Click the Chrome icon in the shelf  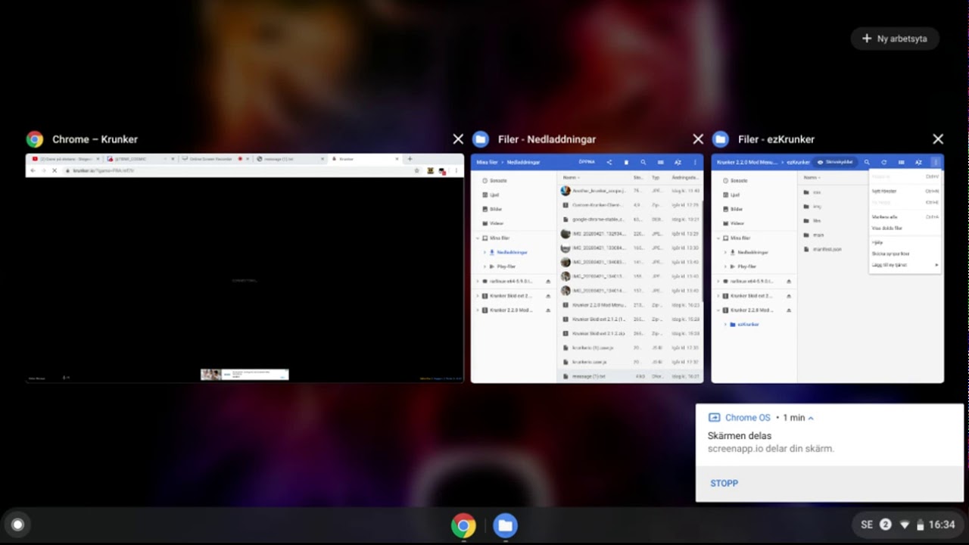463,525
